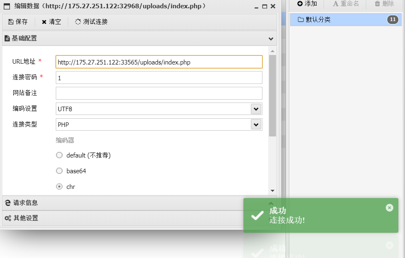Click the form's vertical scrollbar thumb
405x258 pixels.
(x=272, y=95)
